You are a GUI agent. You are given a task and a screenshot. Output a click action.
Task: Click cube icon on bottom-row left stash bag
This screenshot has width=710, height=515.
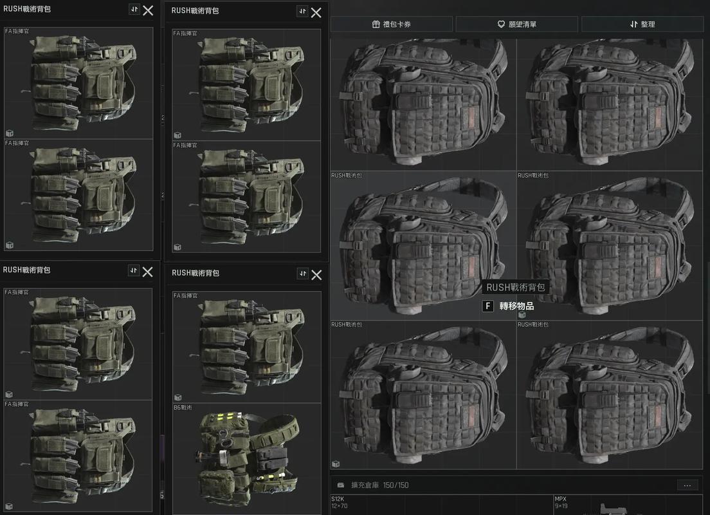336,464
